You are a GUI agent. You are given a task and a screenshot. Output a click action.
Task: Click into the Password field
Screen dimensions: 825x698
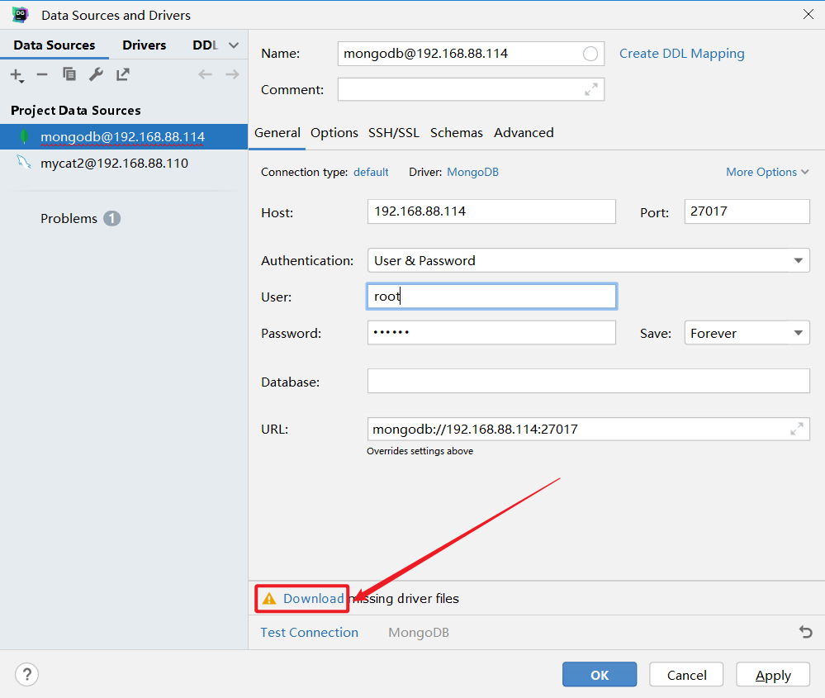491,333
